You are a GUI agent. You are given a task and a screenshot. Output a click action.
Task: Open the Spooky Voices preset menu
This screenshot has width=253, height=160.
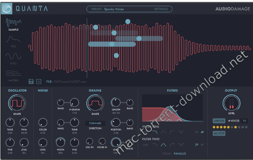[x=114, y=9]
